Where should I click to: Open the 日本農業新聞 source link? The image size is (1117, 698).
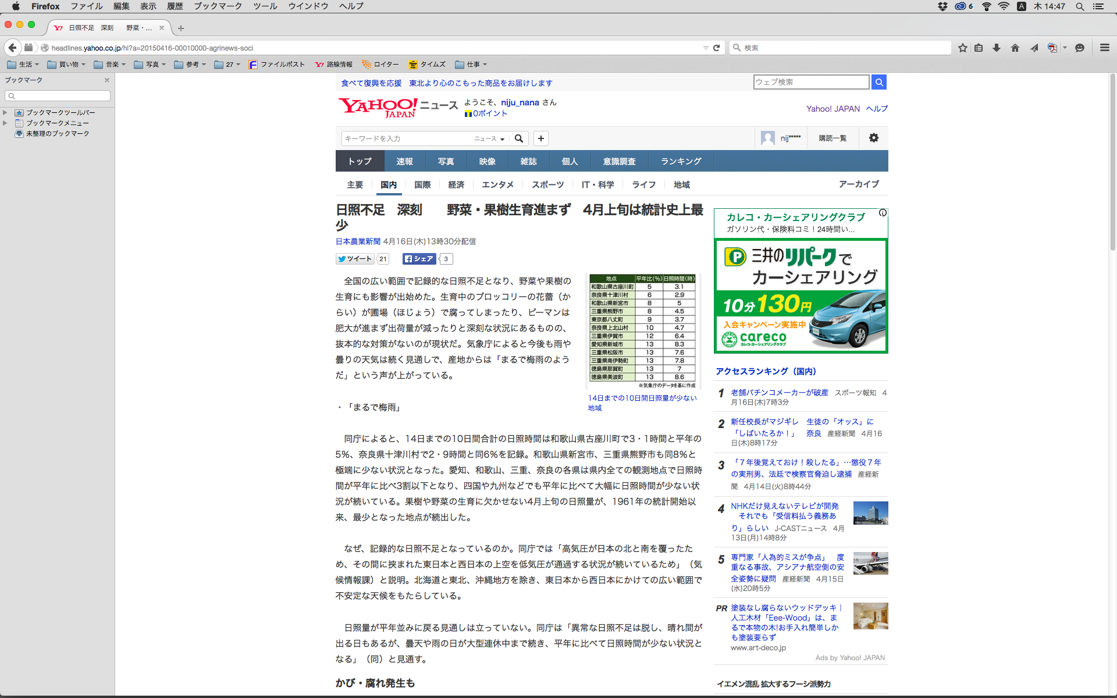click(358, 241)
